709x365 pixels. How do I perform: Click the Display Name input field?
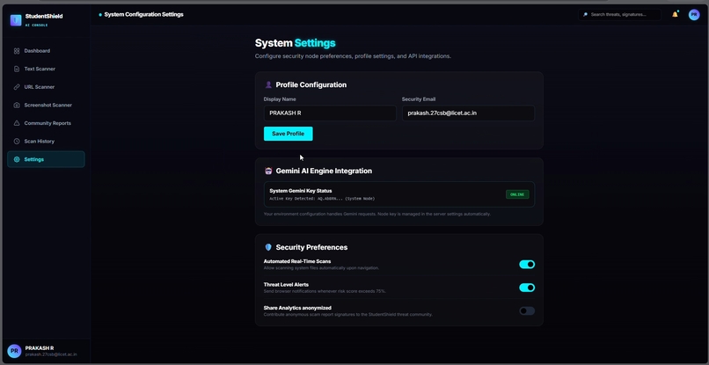click(x=330, y=113)
